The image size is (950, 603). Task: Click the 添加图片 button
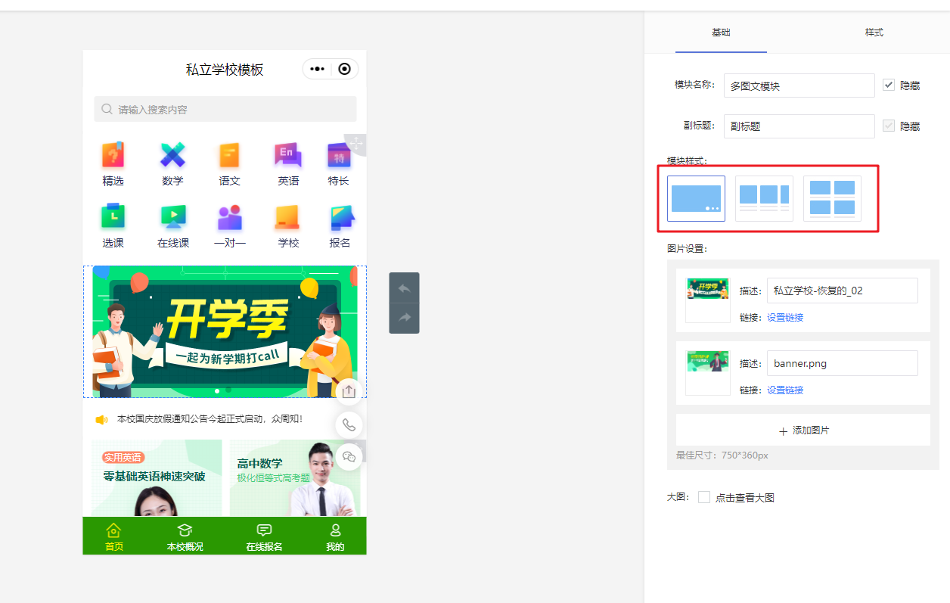tap(803, 430)
